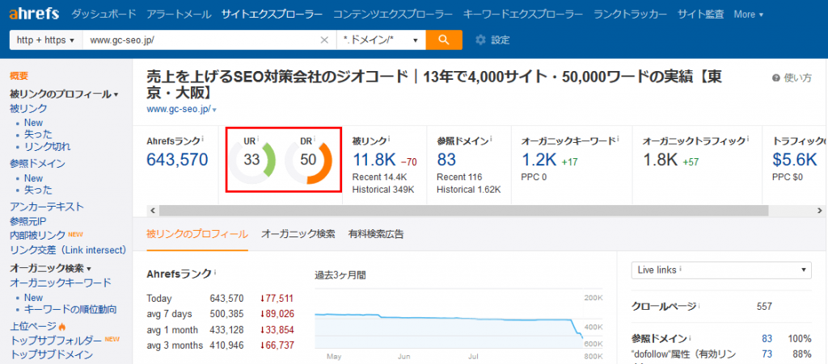The height and width of the screenshot is (364, 828).
Task: Open アラートメール in the top navigation
Action: [179, 15]
